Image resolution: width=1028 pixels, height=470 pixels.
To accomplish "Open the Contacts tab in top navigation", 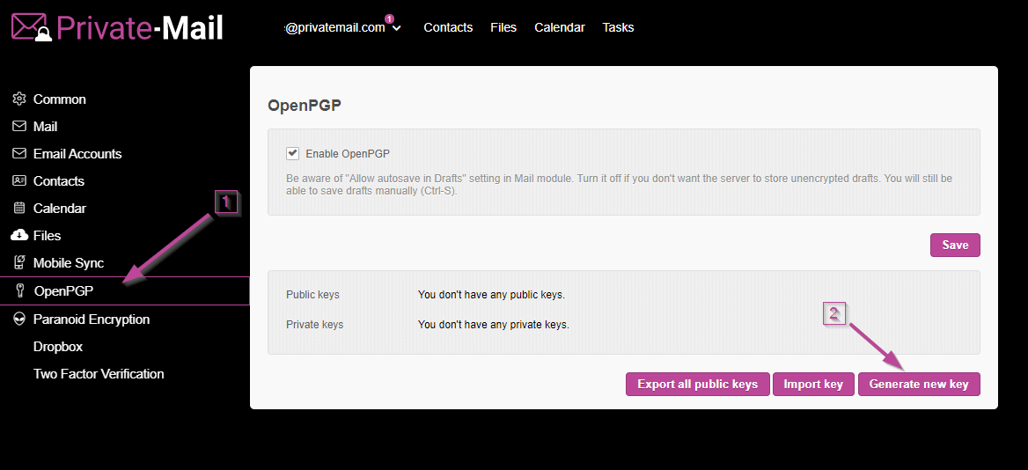I will click(x=448, y=27).
